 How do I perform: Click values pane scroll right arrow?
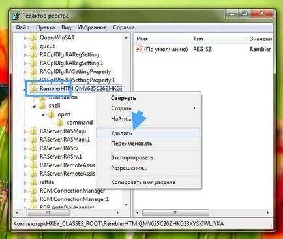click(x=268, y=212)
